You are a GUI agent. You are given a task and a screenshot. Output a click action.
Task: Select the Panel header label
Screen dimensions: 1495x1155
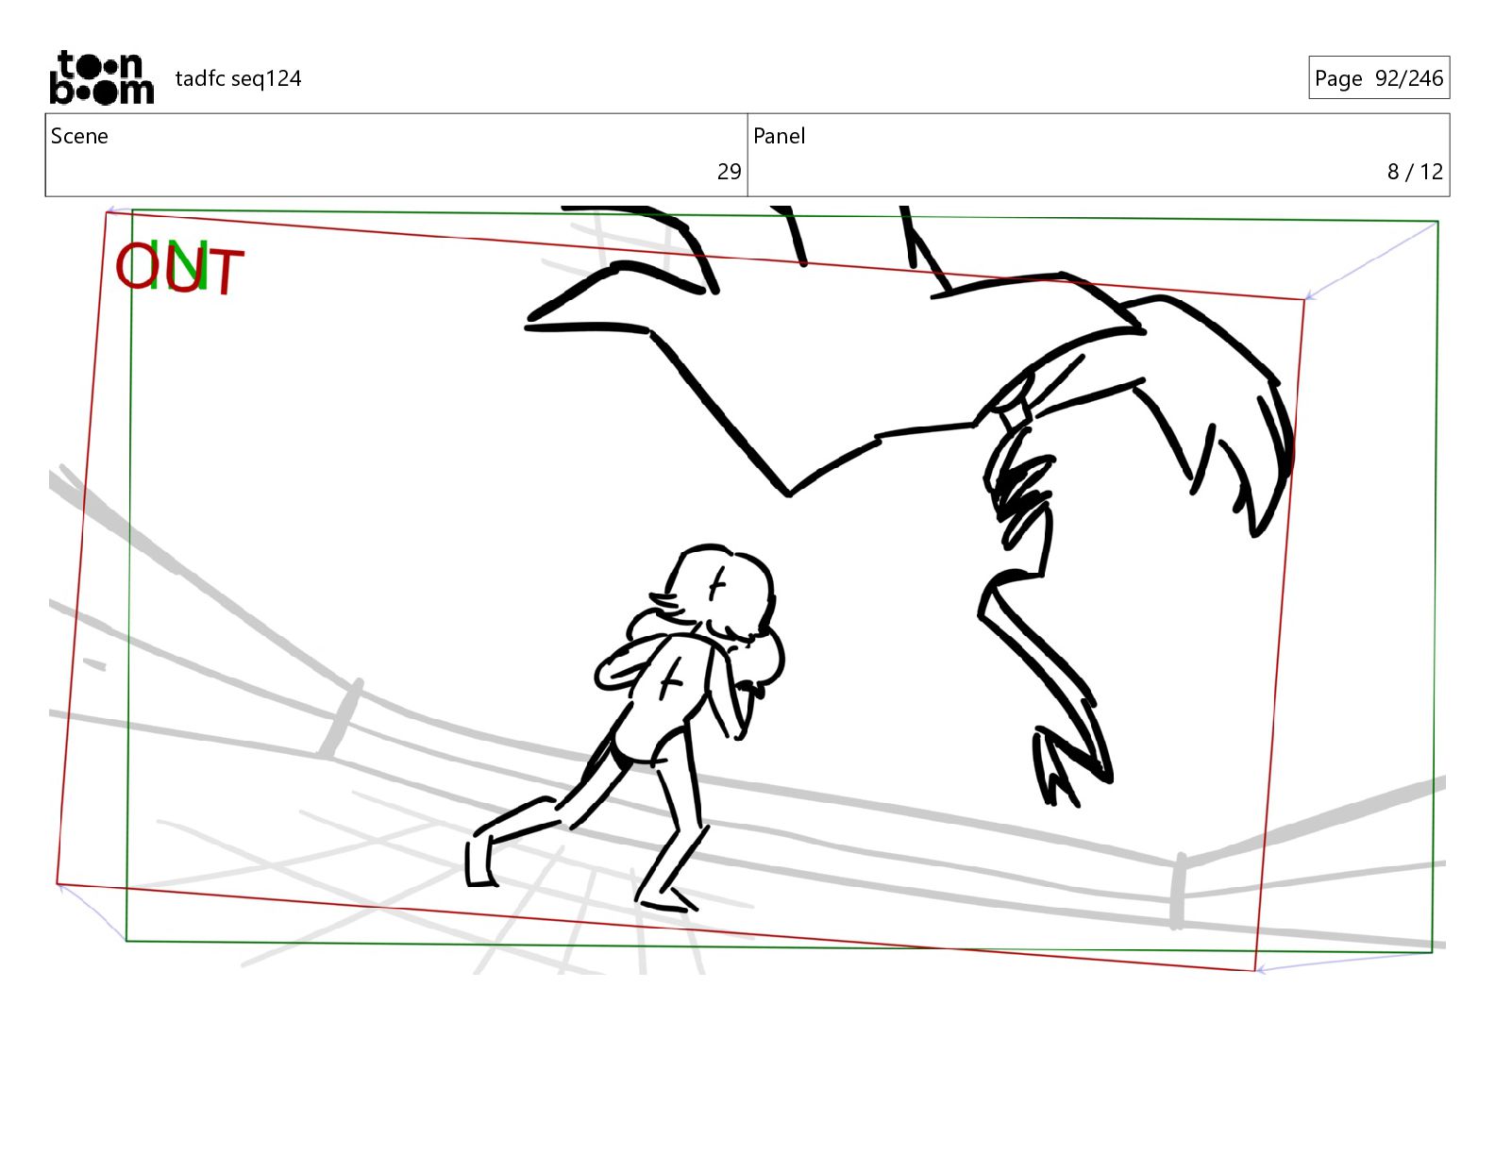(x=779, y=136)
